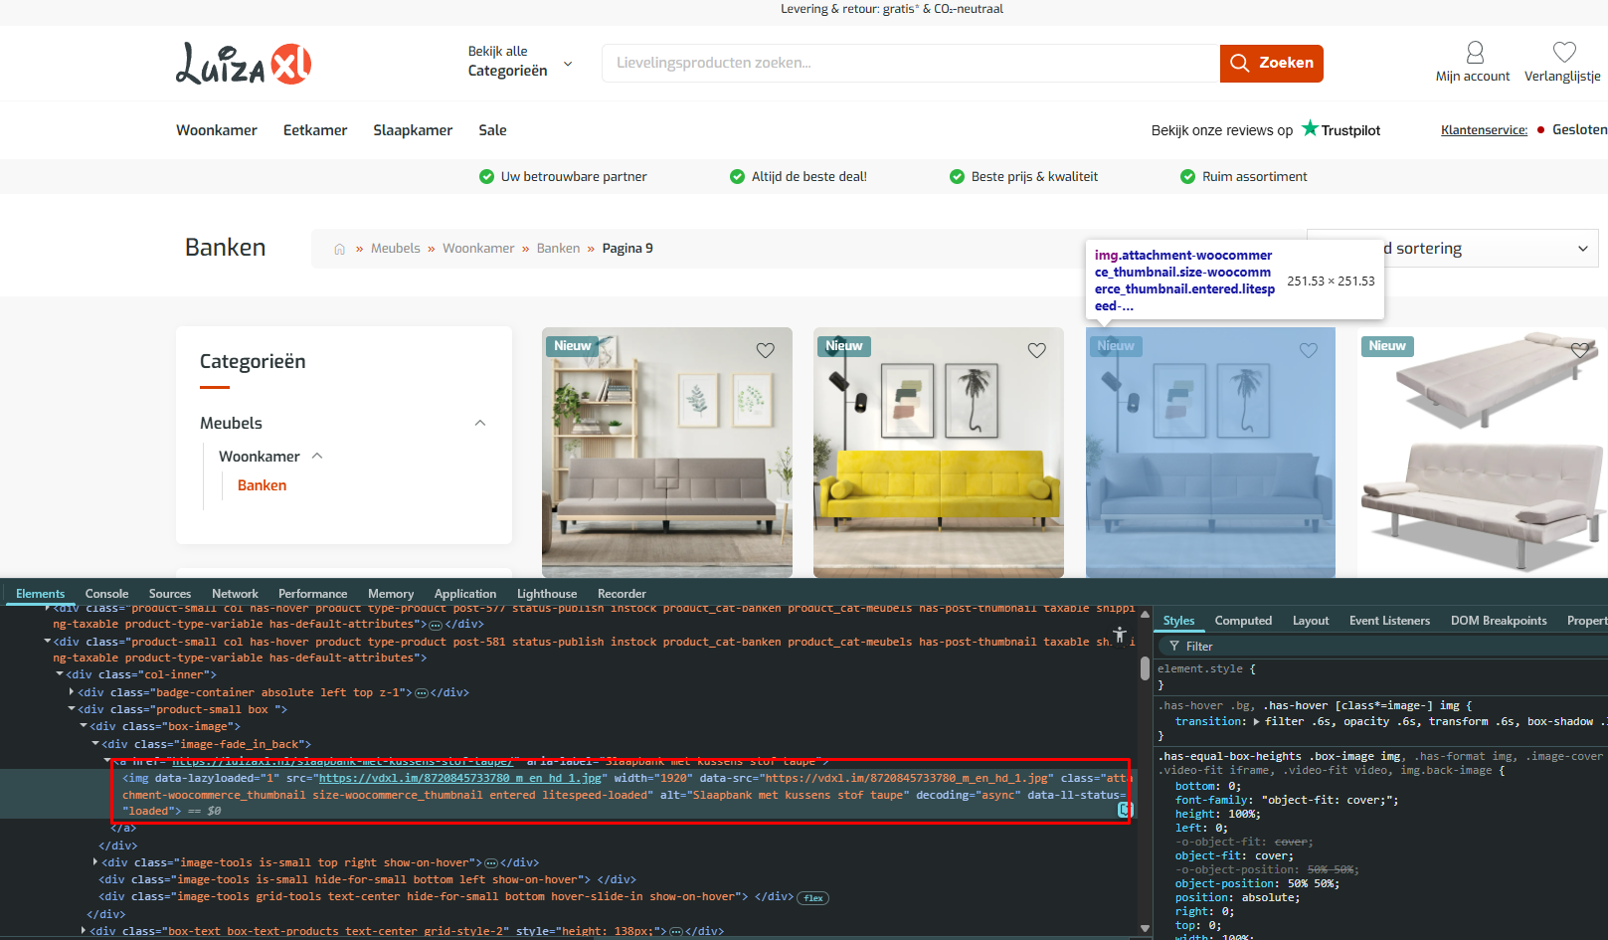Add grey sofa product to wishlist

point(766,350)
